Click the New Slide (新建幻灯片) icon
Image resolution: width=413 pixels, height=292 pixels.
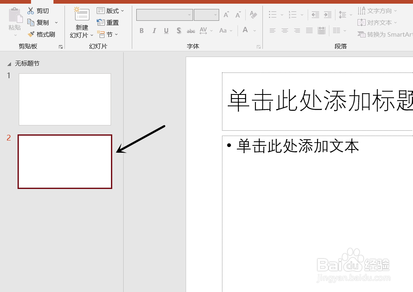tap(82, 14)
